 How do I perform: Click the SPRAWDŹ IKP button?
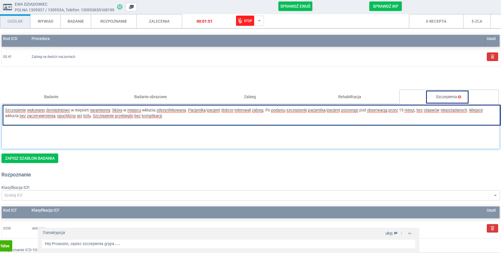pos(385,6)
